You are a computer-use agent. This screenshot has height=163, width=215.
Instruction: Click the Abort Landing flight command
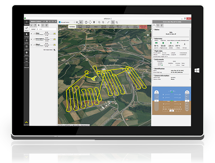point(135,27)
